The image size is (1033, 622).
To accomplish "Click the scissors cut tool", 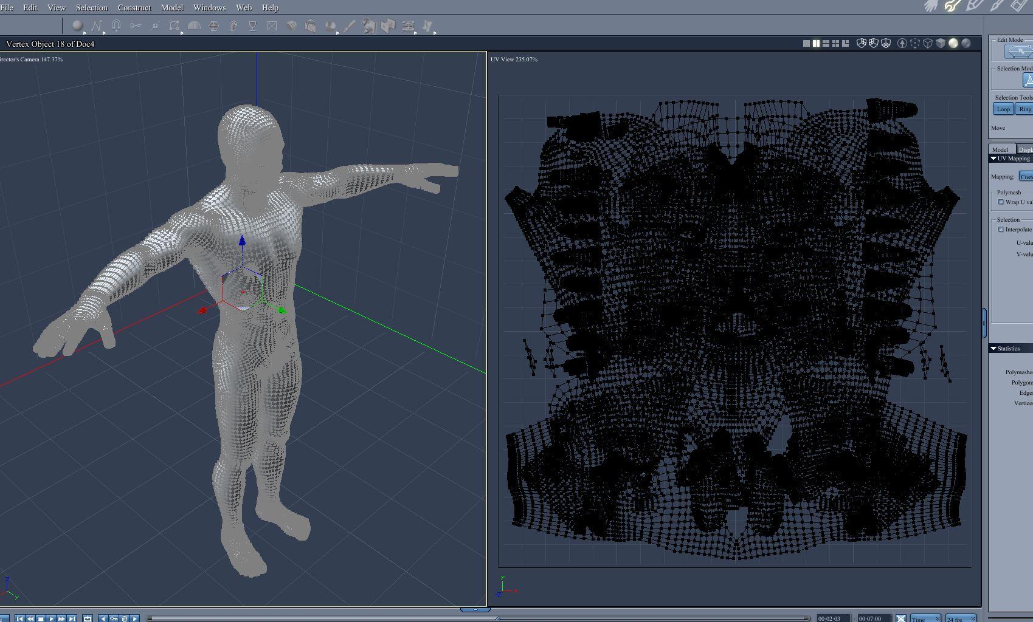I will tap(136, 26).
